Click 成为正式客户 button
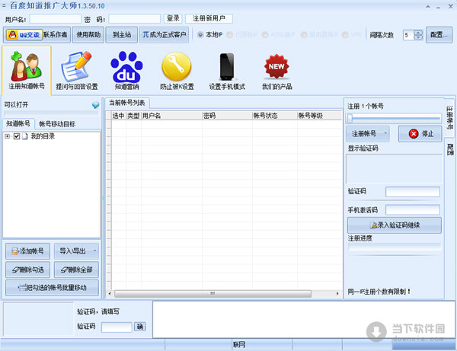457x351 pixels. (x=166, y=35)
